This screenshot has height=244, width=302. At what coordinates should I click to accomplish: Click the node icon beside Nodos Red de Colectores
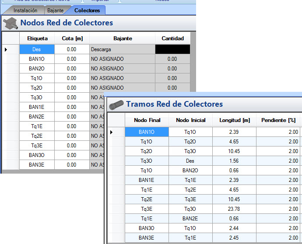tap(11, 23)
